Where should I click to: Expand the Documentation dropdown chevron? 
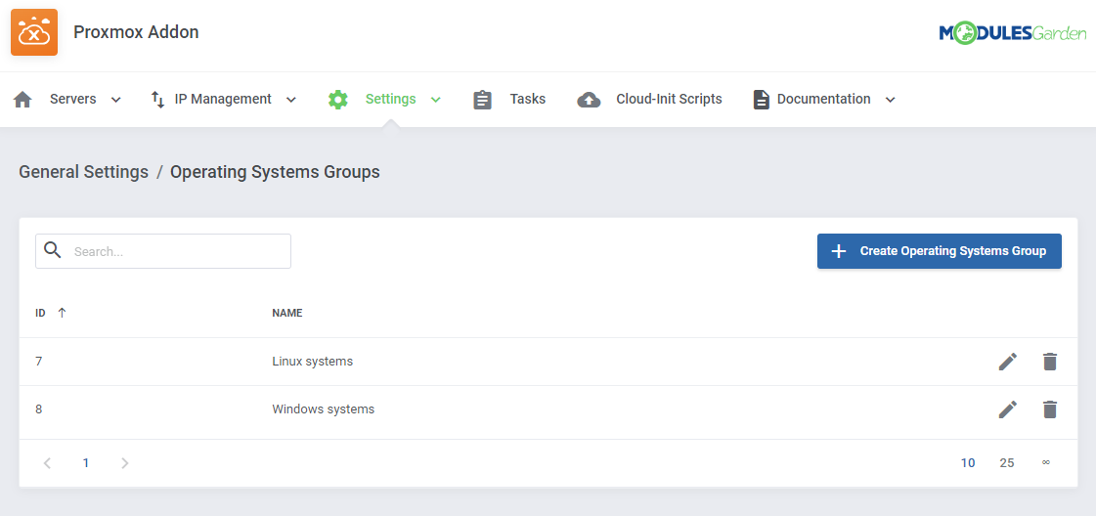pos(890,100)
